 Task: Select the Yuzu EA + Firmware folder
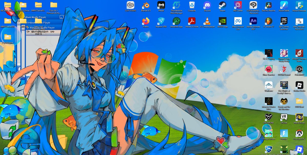pyautogui.click(x=54, y=5)
